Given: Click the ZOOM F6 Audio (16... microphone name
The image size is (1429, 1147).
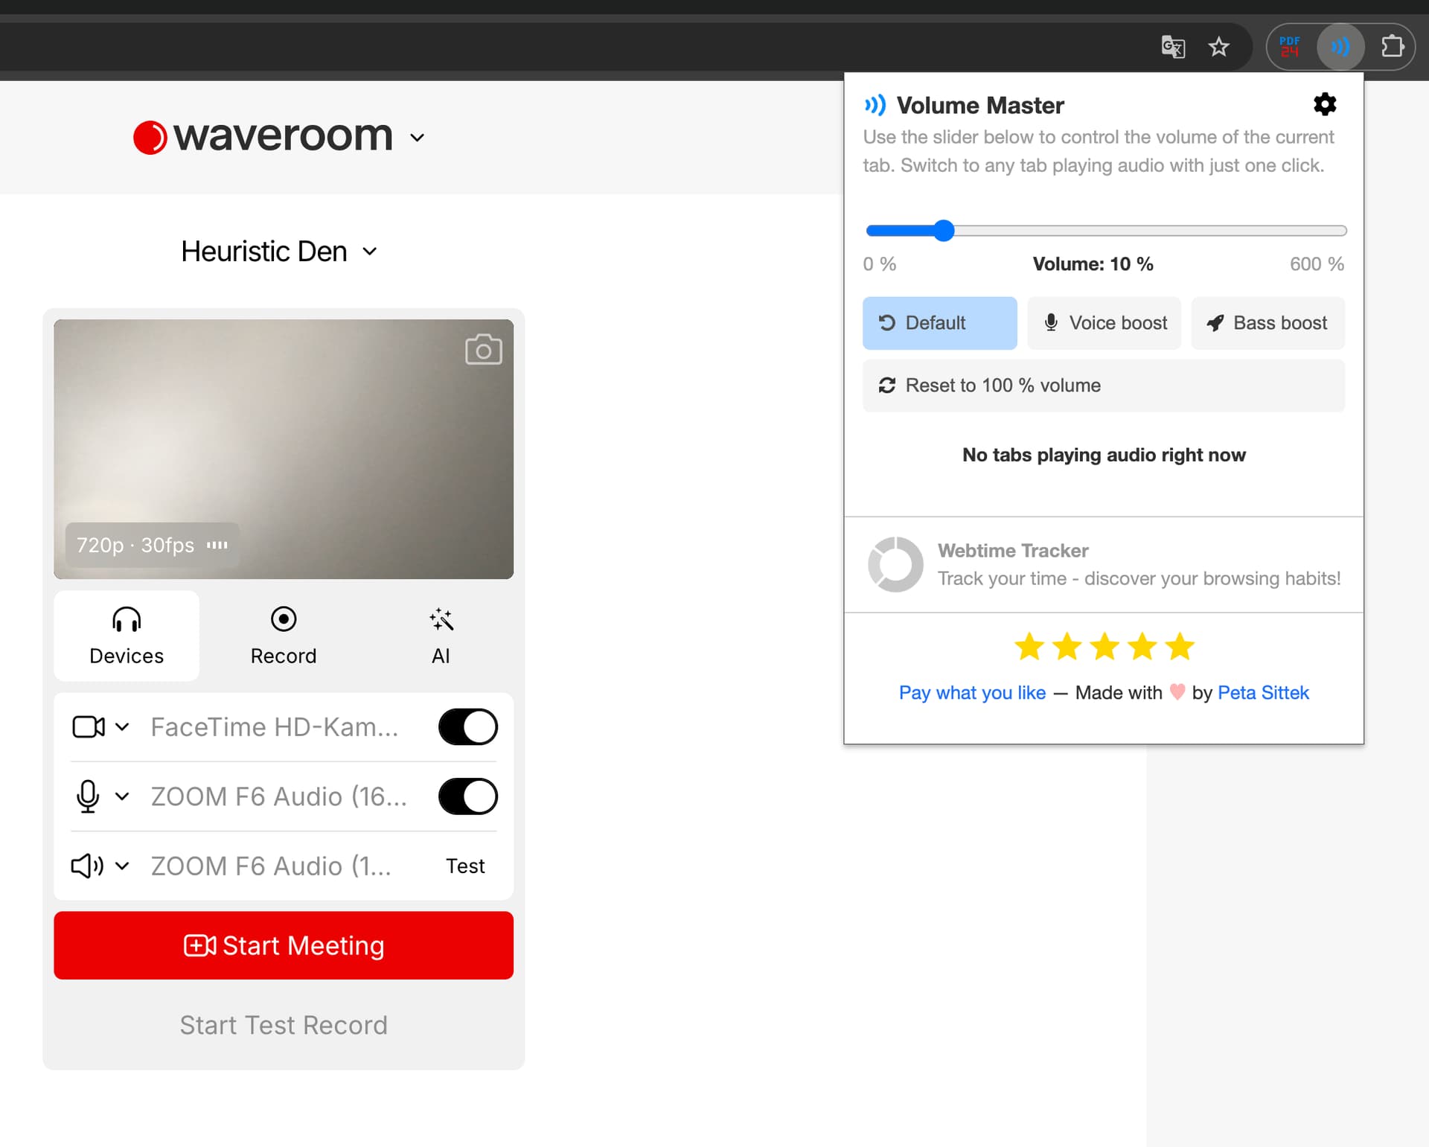Looking at the screenshot, I should click(x=279, y=796).
